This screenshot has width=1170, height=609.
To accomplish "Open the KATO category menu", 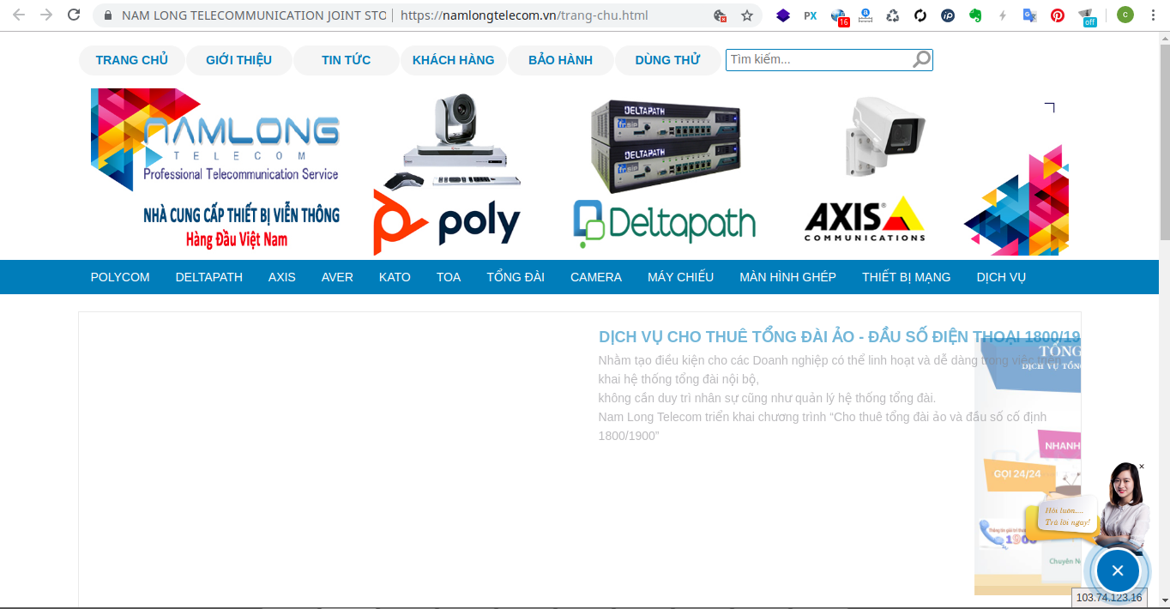I will 395,277.
